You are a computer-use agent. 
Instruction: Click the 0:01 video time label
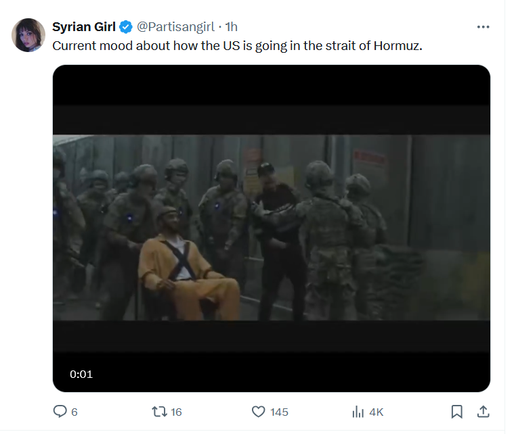pos(81,374)
